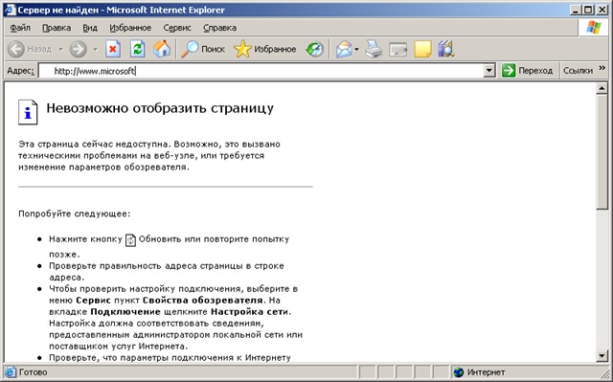Click the text Попробуйте следующее:
This screenshot has width=613, height=382.
tap(75, 214)
